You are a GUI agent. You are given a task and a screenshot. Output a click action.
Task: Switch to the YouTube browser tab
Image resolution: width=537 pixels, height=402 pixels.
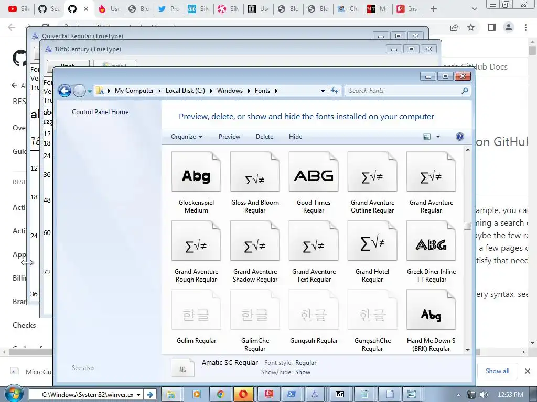19,9
